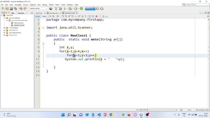This screenshot has height=118, width=210.
Task: Switch to the Files panel tab
Action: click(x=13, y=13)
